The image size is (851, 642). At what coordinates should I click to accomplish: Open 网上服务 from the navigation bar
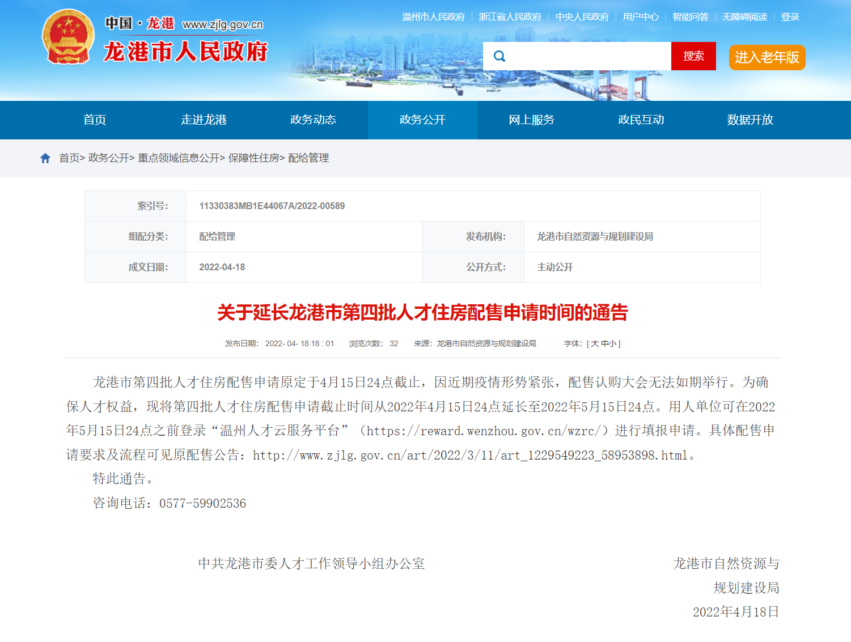coord(531,120)
